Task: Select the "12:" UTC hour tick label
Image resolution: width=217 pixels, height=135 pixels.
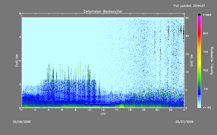Action: pyautogui.click(x=103, y=110)
